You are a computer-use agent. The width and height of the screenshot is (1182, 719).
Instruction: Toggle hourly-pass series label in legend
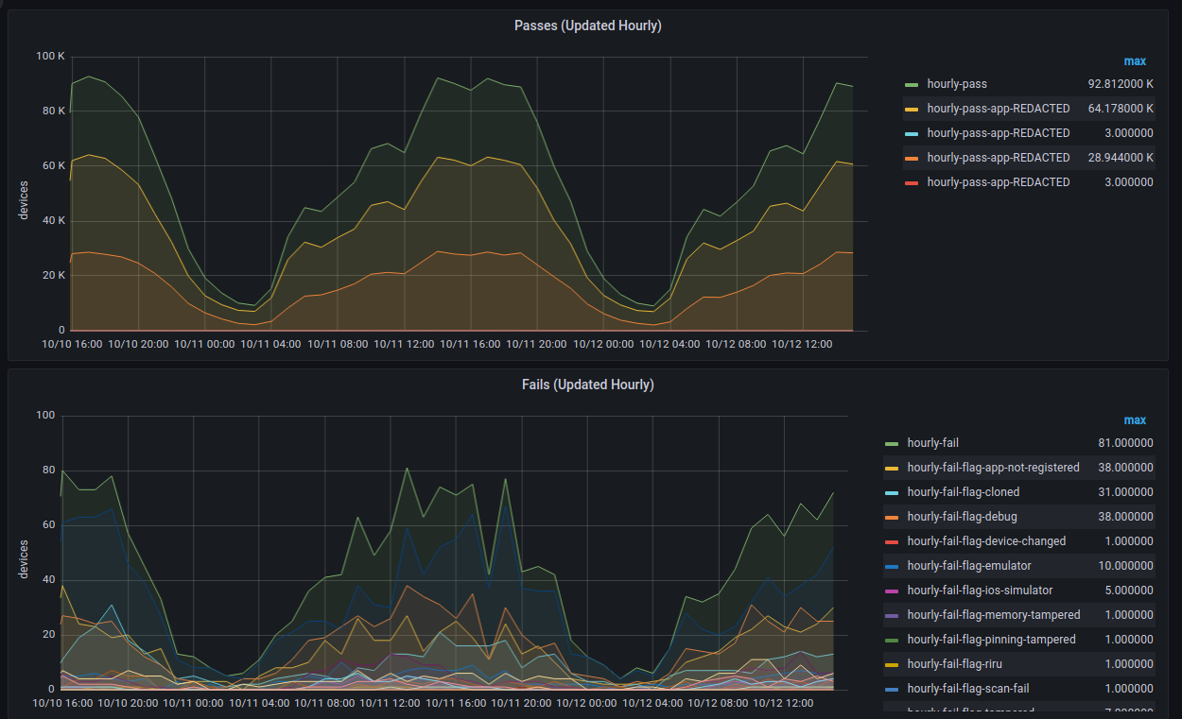pyautogui.click(x=956, y=84)
